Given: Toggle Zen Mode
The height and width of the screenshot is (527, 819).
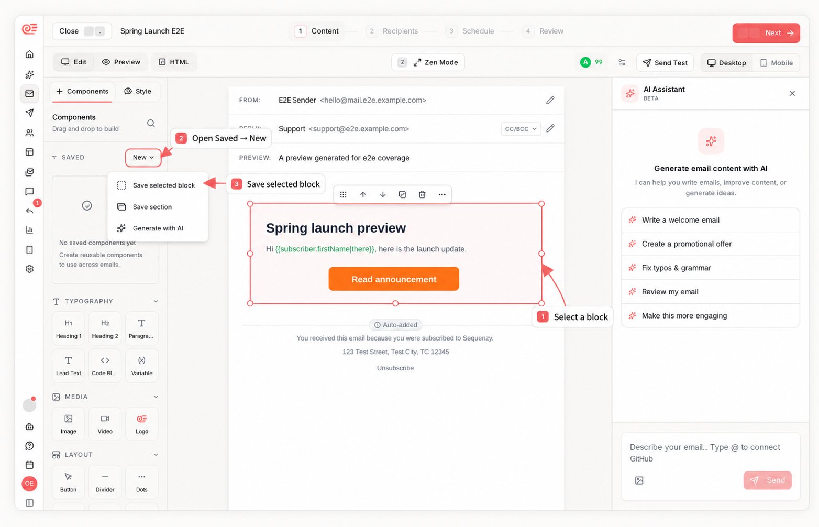Looking at the screenshot, I should tap(428, 62).
